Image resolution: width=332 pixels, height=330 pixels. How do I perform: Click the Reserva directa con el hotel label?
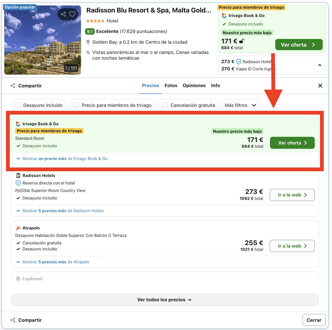[49, 183]
